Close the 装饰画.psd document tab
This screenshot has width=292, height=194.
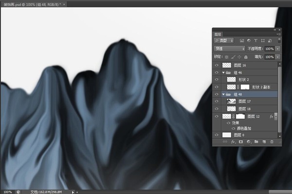(x=64, y=4)
